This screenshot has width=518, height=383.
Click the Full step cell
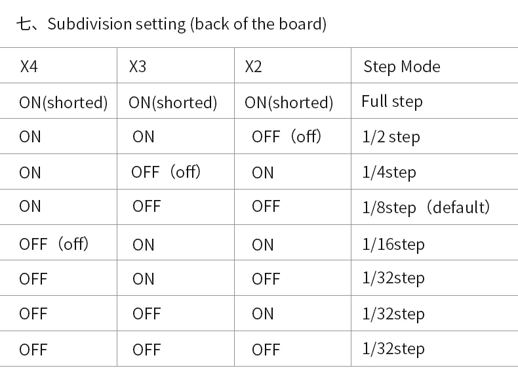pos(392,102)
